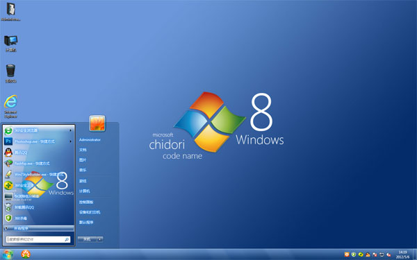Select the uninstall Tencent QQ entry
The width and height of the screenshot is (417, 260).
pos(38,207)
